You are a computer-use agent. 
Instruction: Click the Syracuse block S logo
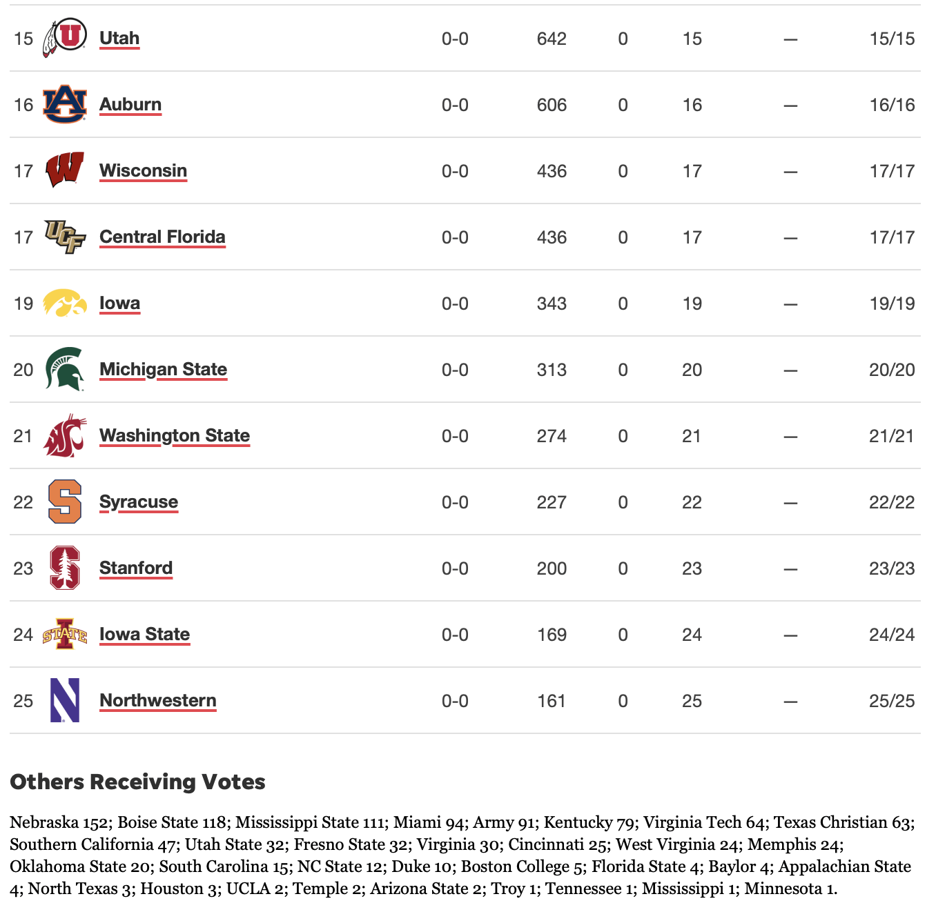(66, 502)
